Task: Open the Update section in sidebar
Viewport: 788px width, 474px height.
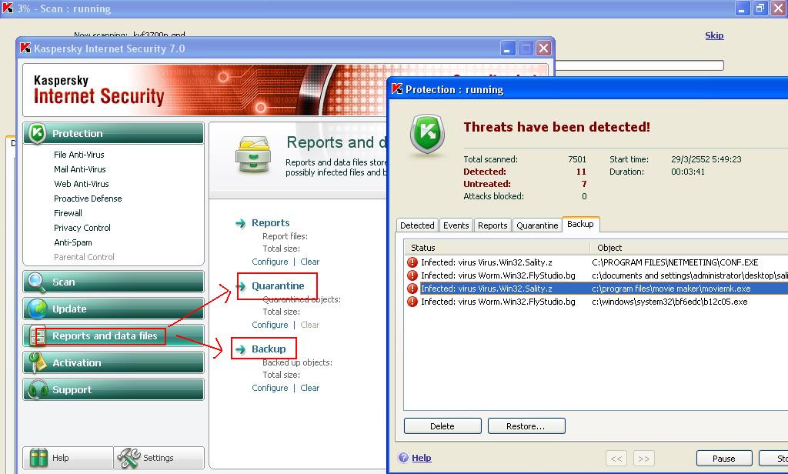Action: (114, 309)
